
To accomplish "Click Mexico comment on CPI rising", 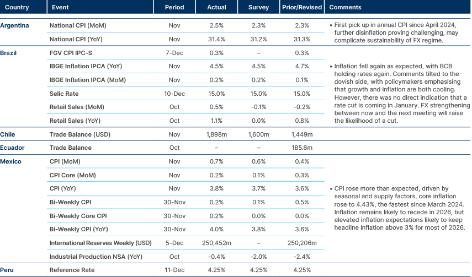I will pos(397,208).
